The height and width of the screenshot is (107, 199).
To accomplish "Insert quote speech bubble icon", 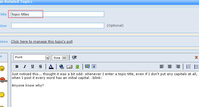I will 87,66.
